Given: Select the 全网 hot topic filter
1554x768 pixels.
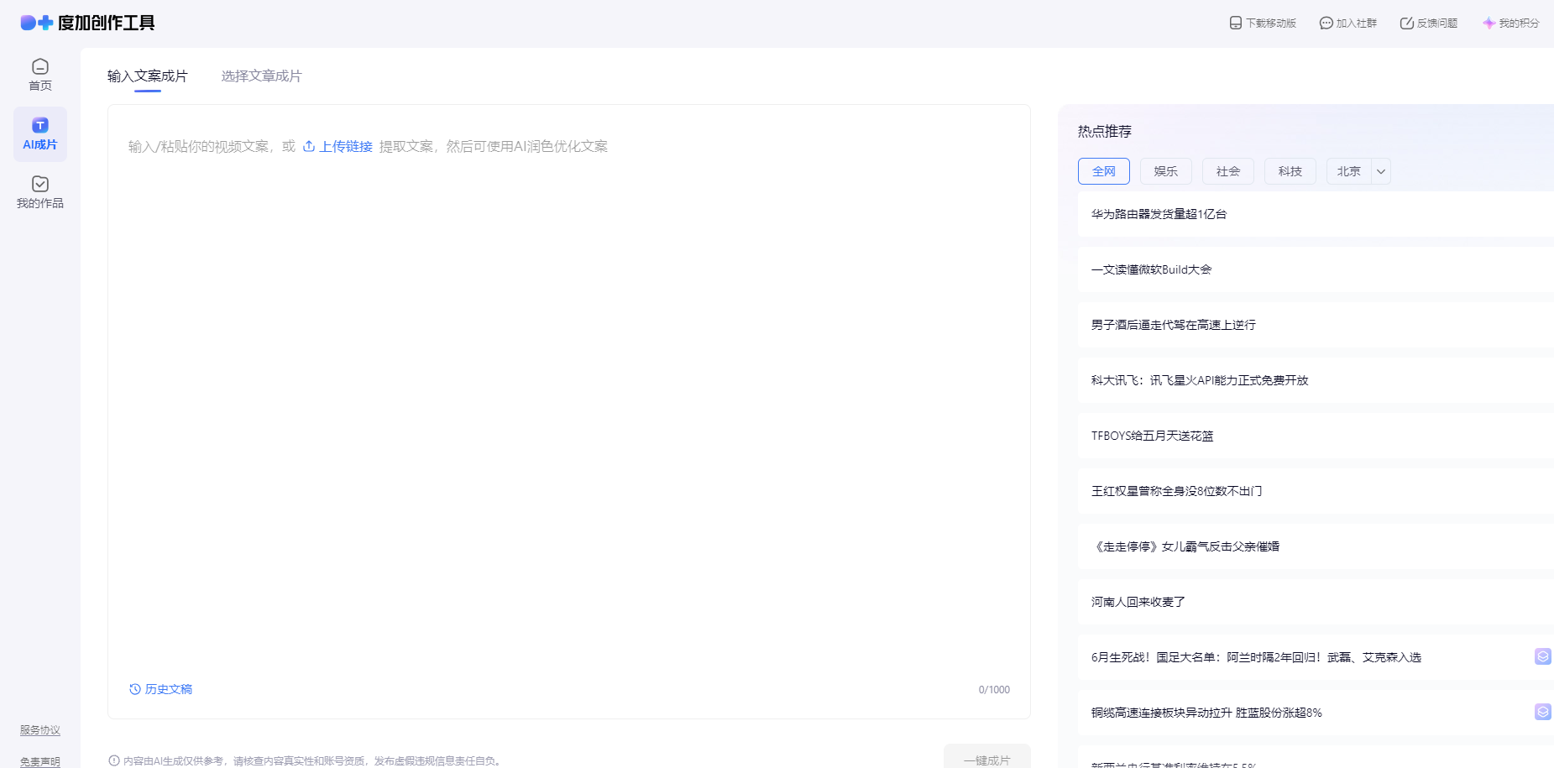Looking at the screenshot, I should (1103, 171).
